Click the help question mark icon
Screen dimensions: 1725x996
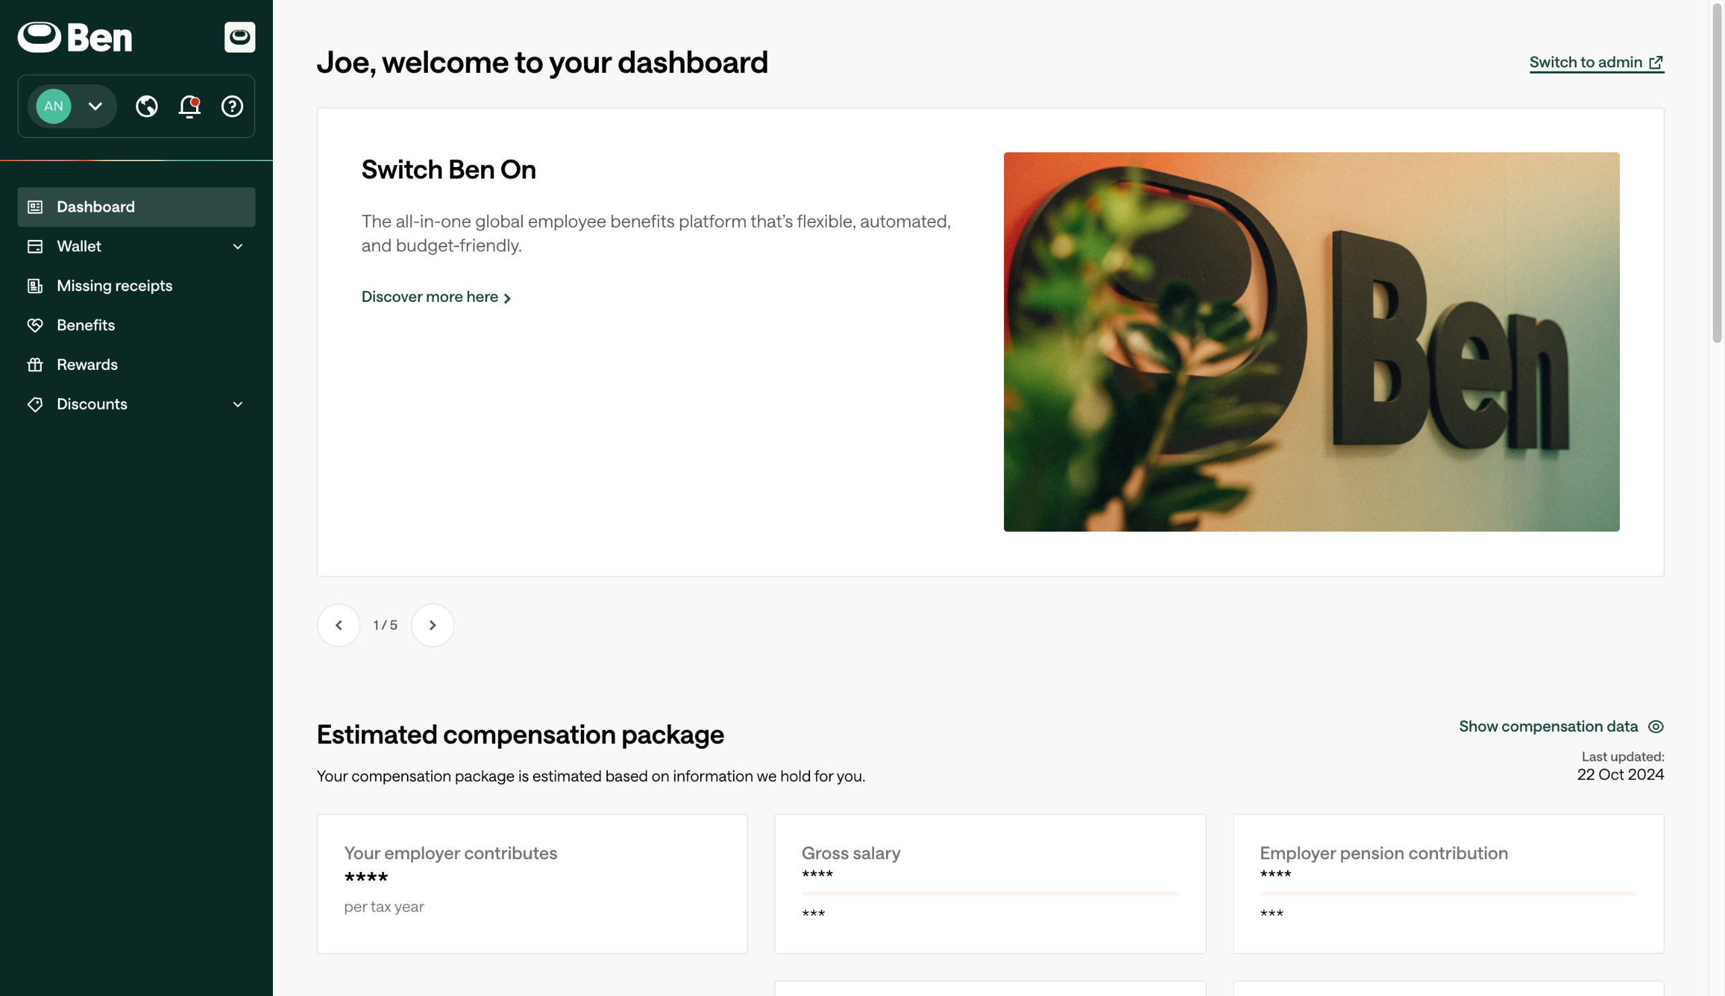coord(232,106)
